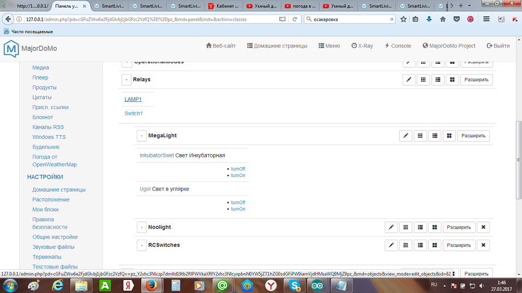Open Firefox home page icon
The image size is (522, 293).
443,19
